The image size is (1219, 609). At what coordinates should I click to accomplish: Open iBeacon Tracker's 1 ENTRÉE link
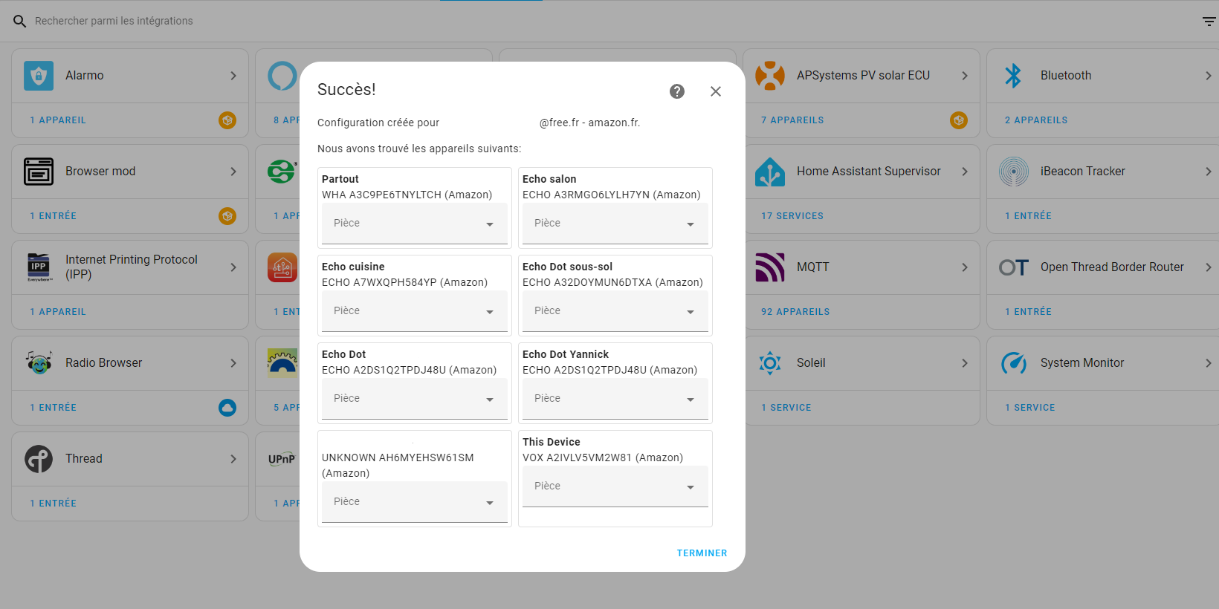coord(1029,216)
